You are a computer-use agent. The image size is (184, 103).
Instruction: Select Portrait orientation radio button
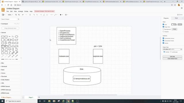[x=164, y=52]
